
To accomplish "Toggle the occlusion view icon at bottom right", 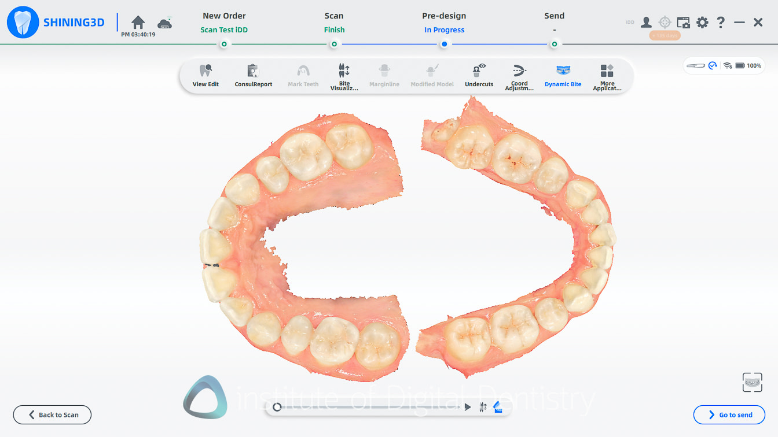I will coord(753,382).
